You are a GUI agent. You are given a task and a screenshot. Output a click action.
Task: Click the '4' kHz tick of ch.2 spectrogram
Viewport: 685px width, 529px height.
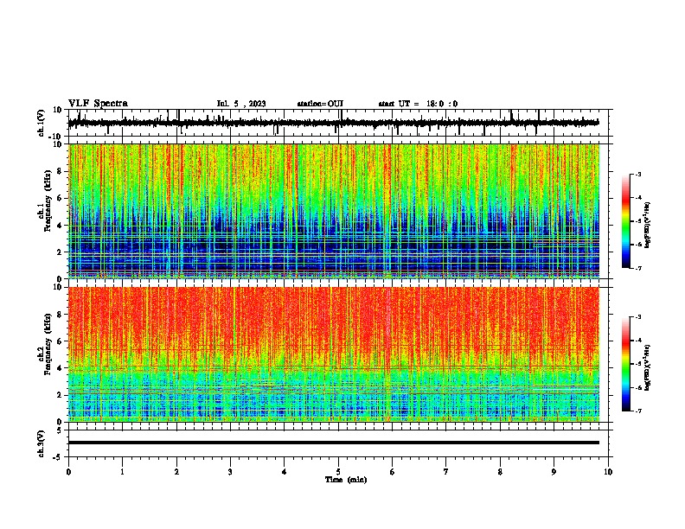coord(60,368)
